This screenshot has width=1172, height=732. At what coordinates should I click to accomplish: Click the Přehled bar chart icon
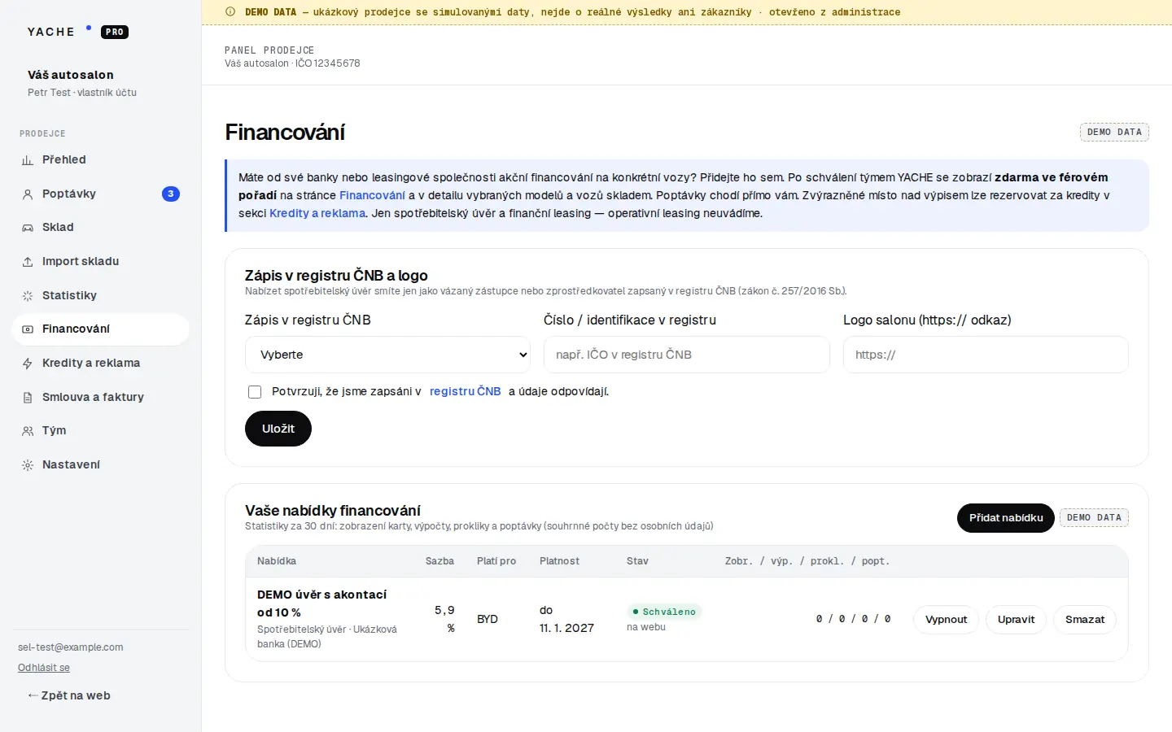pos(28,160)
